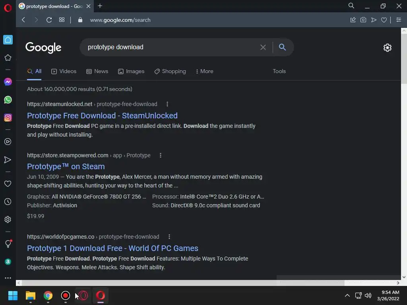Click the scroll right arrow

click(x=398, y=283)
